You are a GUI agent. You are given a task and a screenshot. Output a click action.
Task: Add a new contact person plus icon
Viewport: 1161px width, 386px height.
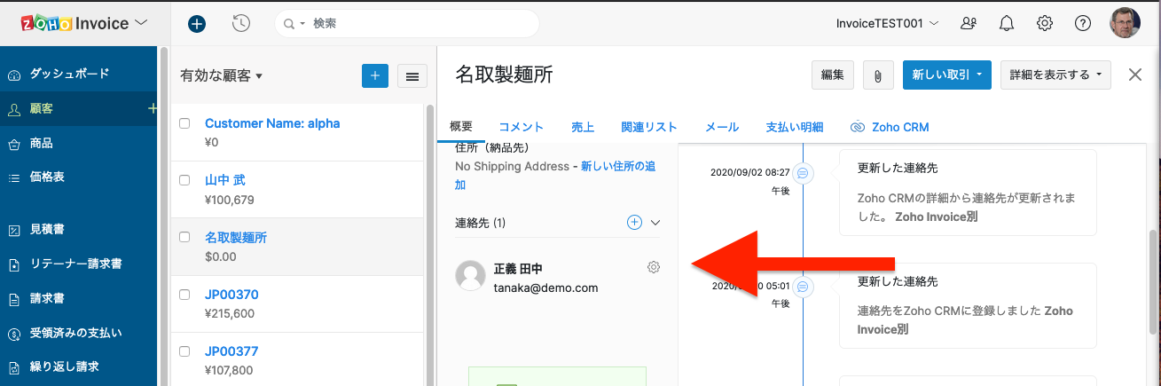coord(634,223)
